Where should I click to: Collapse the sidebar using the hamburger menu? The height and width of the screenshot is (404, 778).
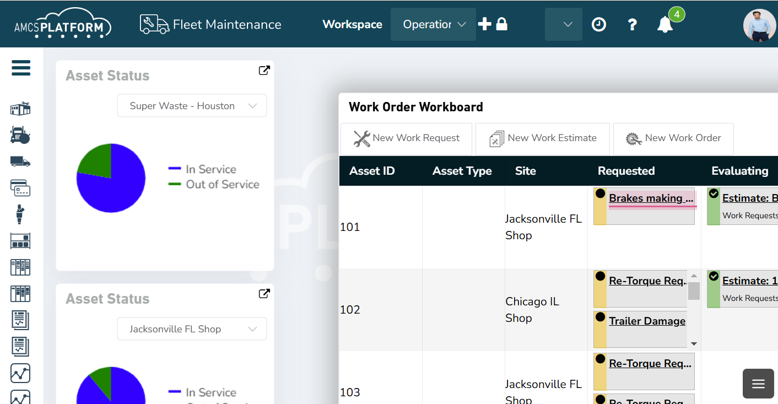[21, 67]
